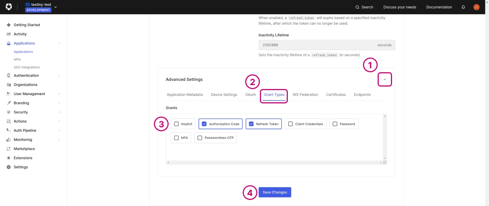Click the Activity chart icon
Image resolution: width=489 pixels, height=206 pixels.
9,34
